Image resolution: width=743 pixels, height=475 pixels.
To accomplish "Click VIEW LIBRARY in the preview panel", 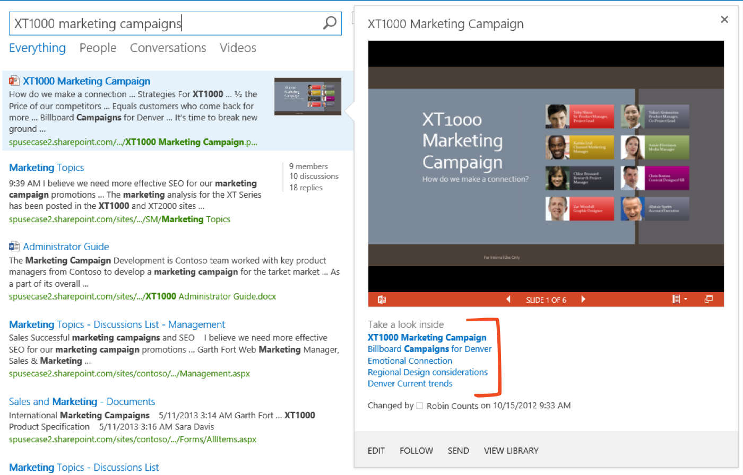I will pyautogui.click(x=511, y=451).
